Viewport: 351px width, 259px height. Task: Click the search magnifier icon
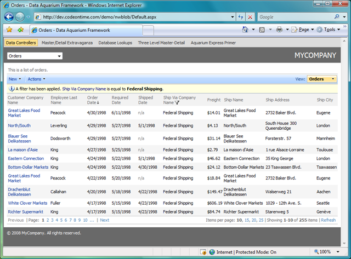pos(337,17)
